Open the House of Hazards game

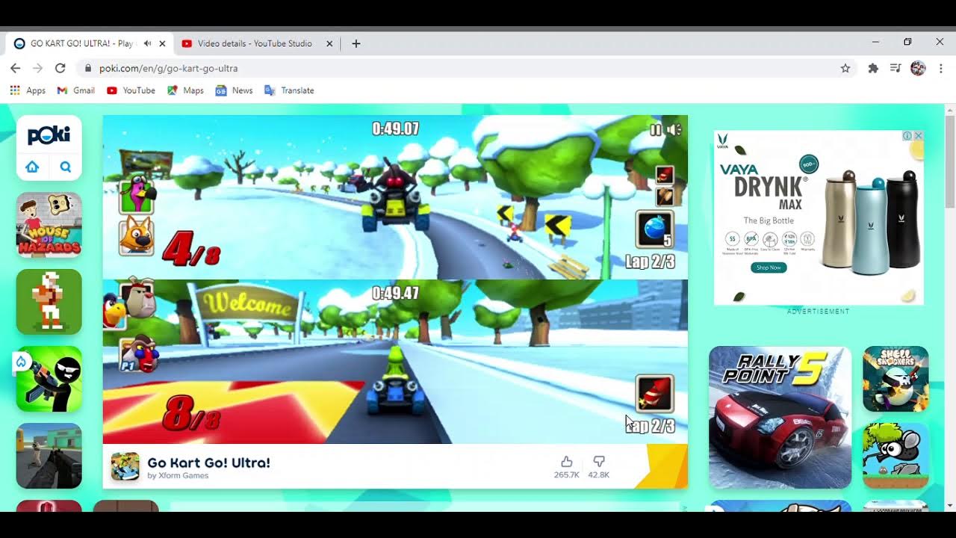(x=49, y=224)
